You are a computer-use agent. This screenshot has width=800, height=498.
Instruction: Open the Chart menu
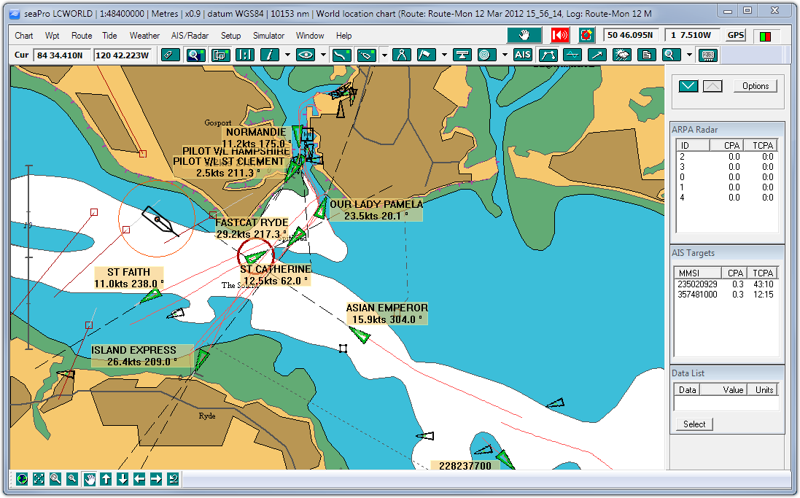point(24,36)
